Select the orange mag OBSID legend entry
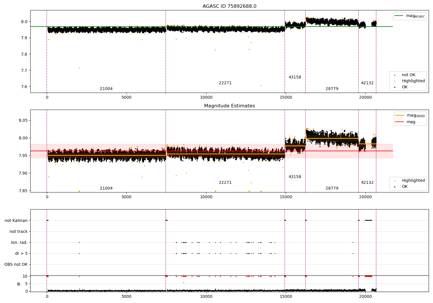433x303 pixels. (410, 115)
